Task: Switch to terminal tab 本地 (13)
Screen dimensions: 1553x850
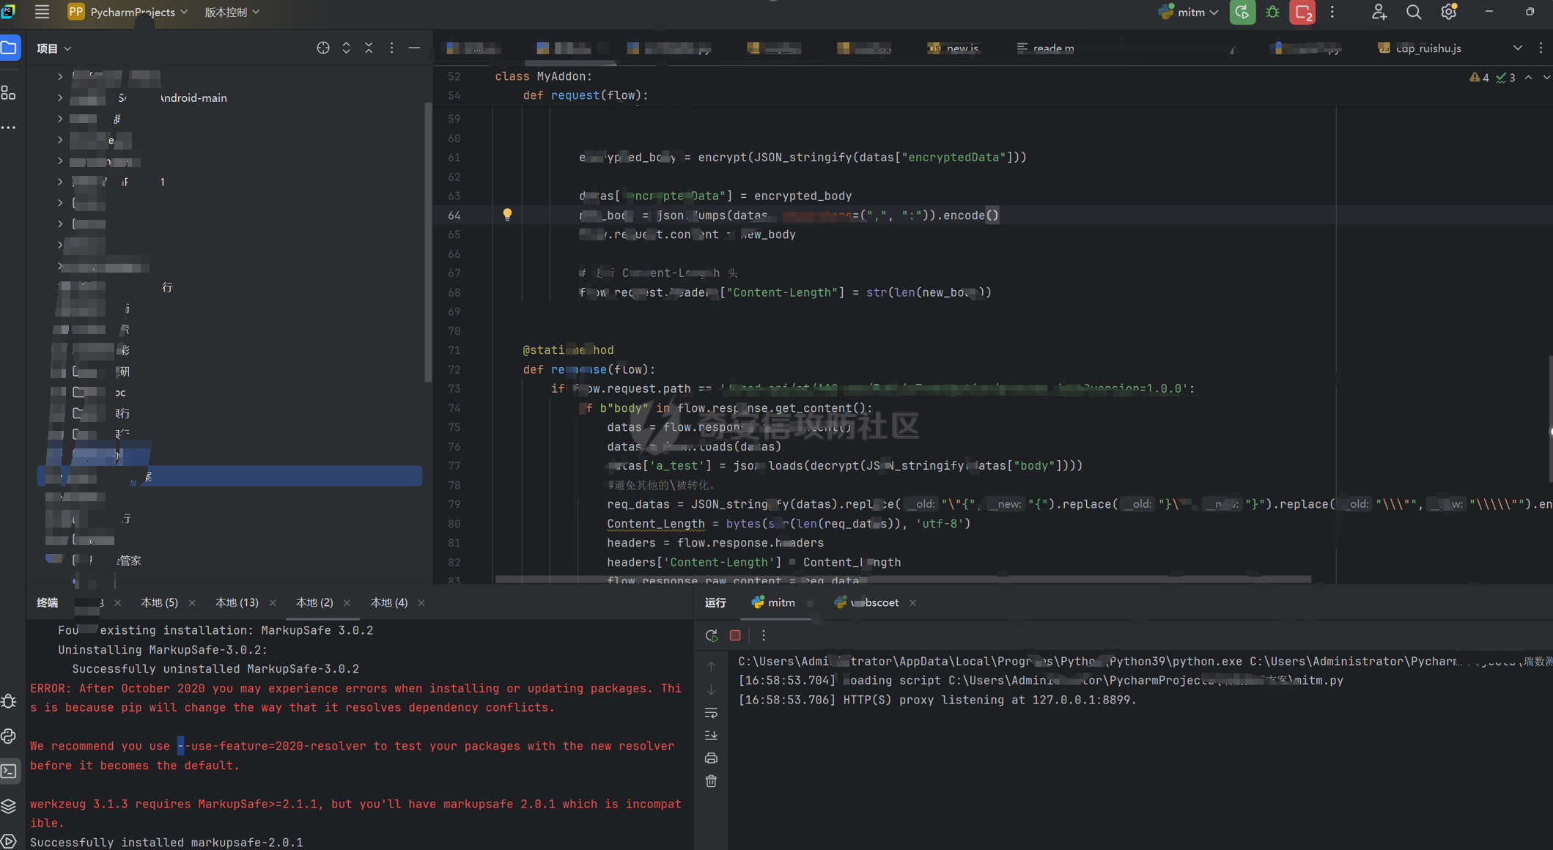Action: tap(237, 602)
